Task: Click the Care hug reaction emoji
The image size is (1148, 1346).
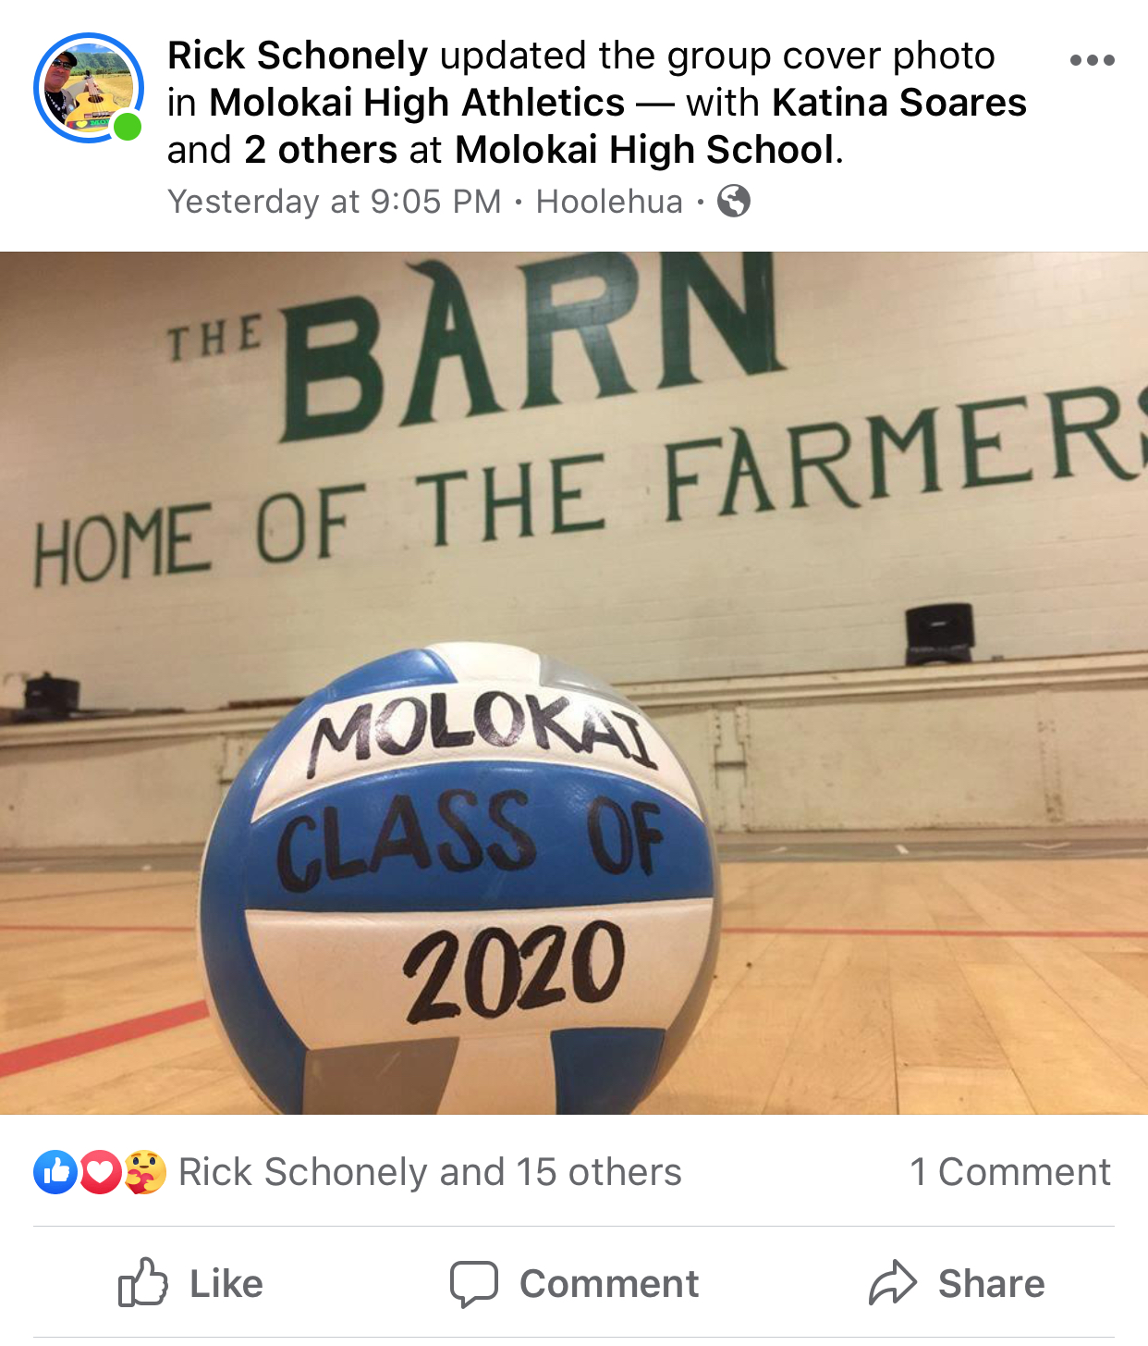Action: click(144, 1172)
